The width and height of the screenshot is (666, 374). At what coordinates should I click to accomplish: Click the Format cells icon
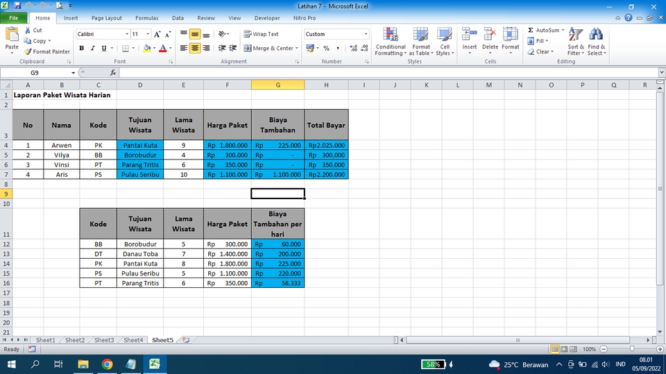pos(510,35)
